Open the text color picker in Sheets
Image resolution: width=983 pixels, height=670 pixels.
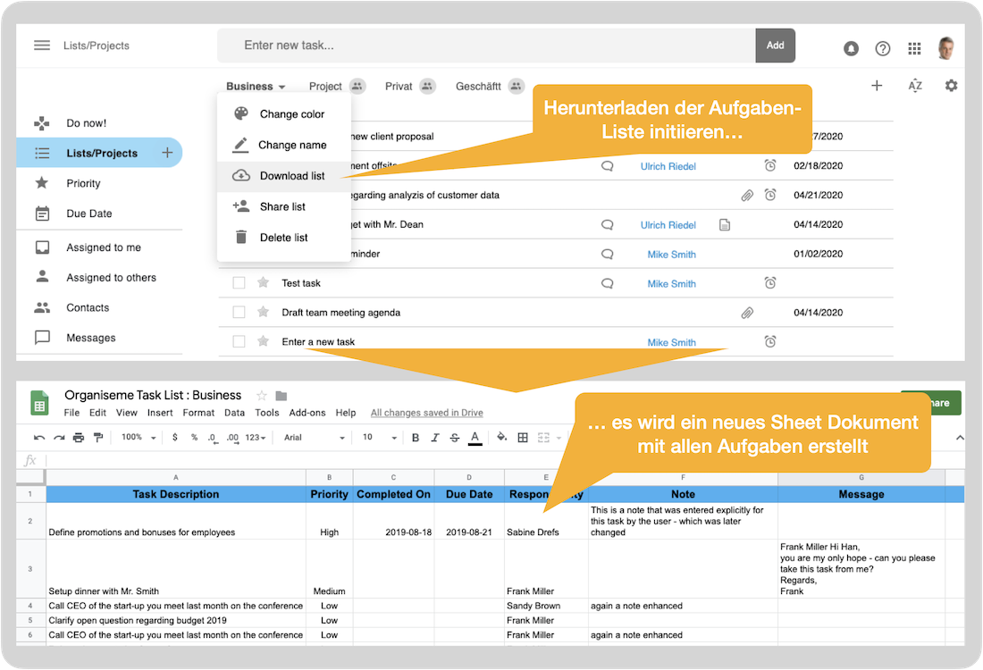click(x=475, y=438)
